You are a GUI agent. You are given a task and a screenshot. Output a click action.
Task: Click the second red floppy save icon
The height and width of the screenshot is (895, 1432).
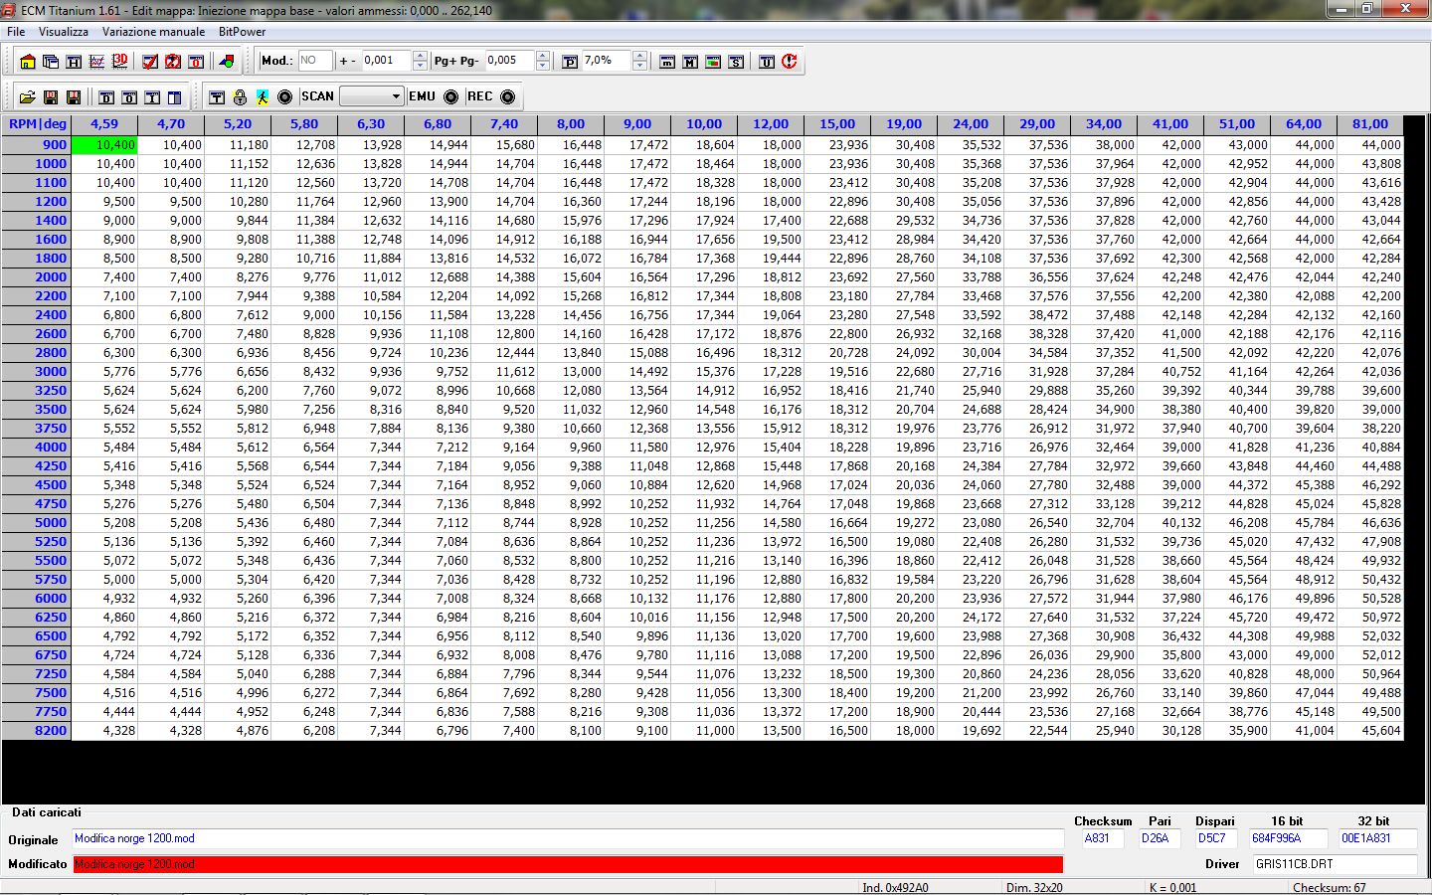tap(74, 97)
